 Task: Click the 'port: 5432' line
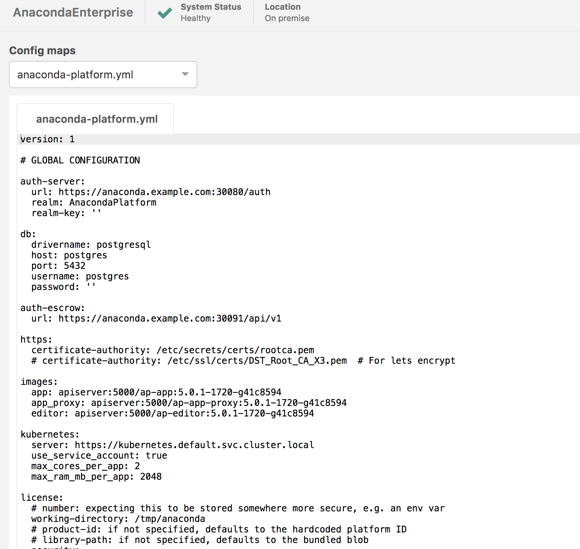point(58,266)
